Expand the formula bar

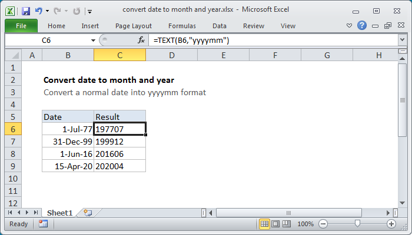click(402, 40)
